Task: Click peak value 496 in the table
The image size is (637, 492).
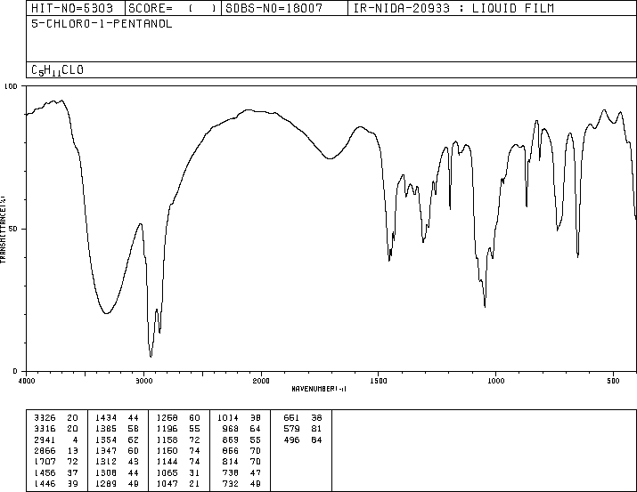Action: click(291, 440)
